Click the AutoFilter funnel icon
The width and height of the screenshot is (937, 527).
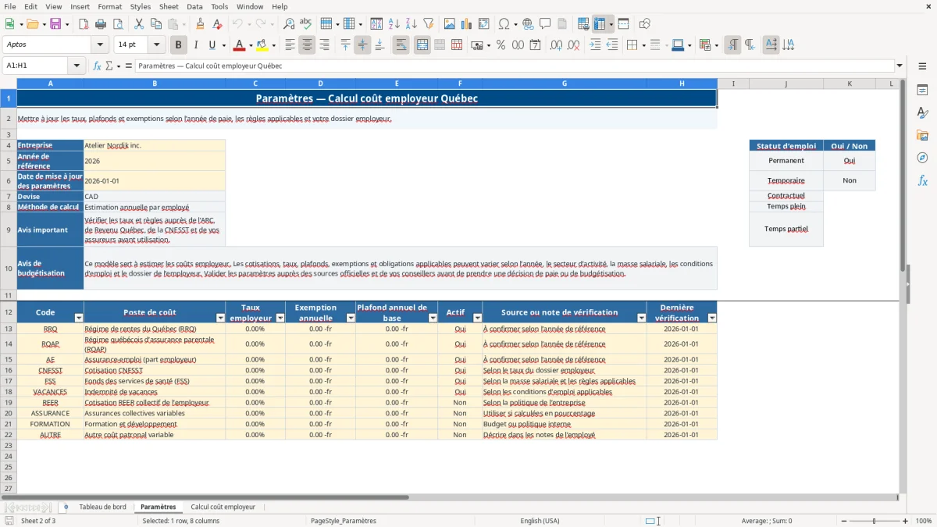(x=428, y=24)
